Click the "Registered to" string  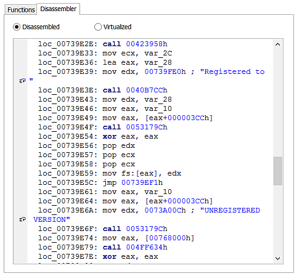click(x=232, y=71)
